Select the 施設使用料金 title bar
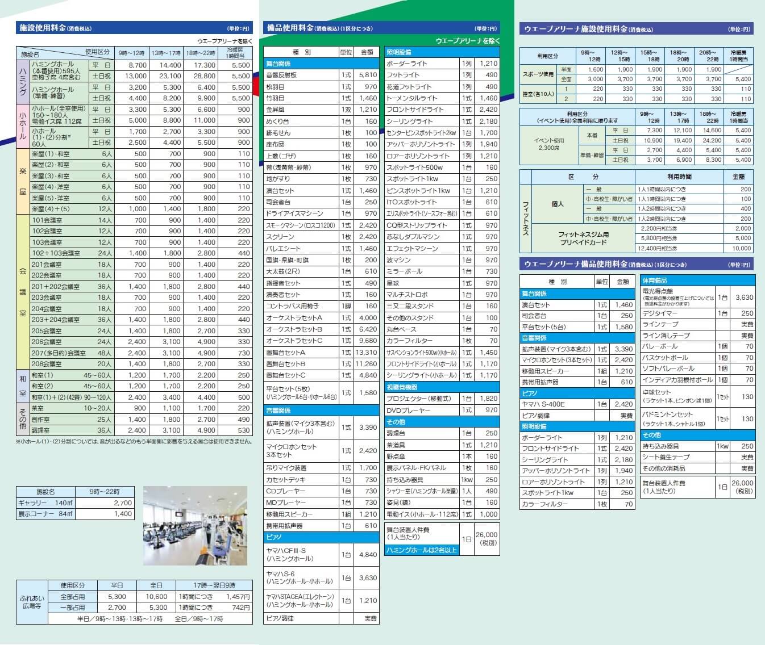 134,28
